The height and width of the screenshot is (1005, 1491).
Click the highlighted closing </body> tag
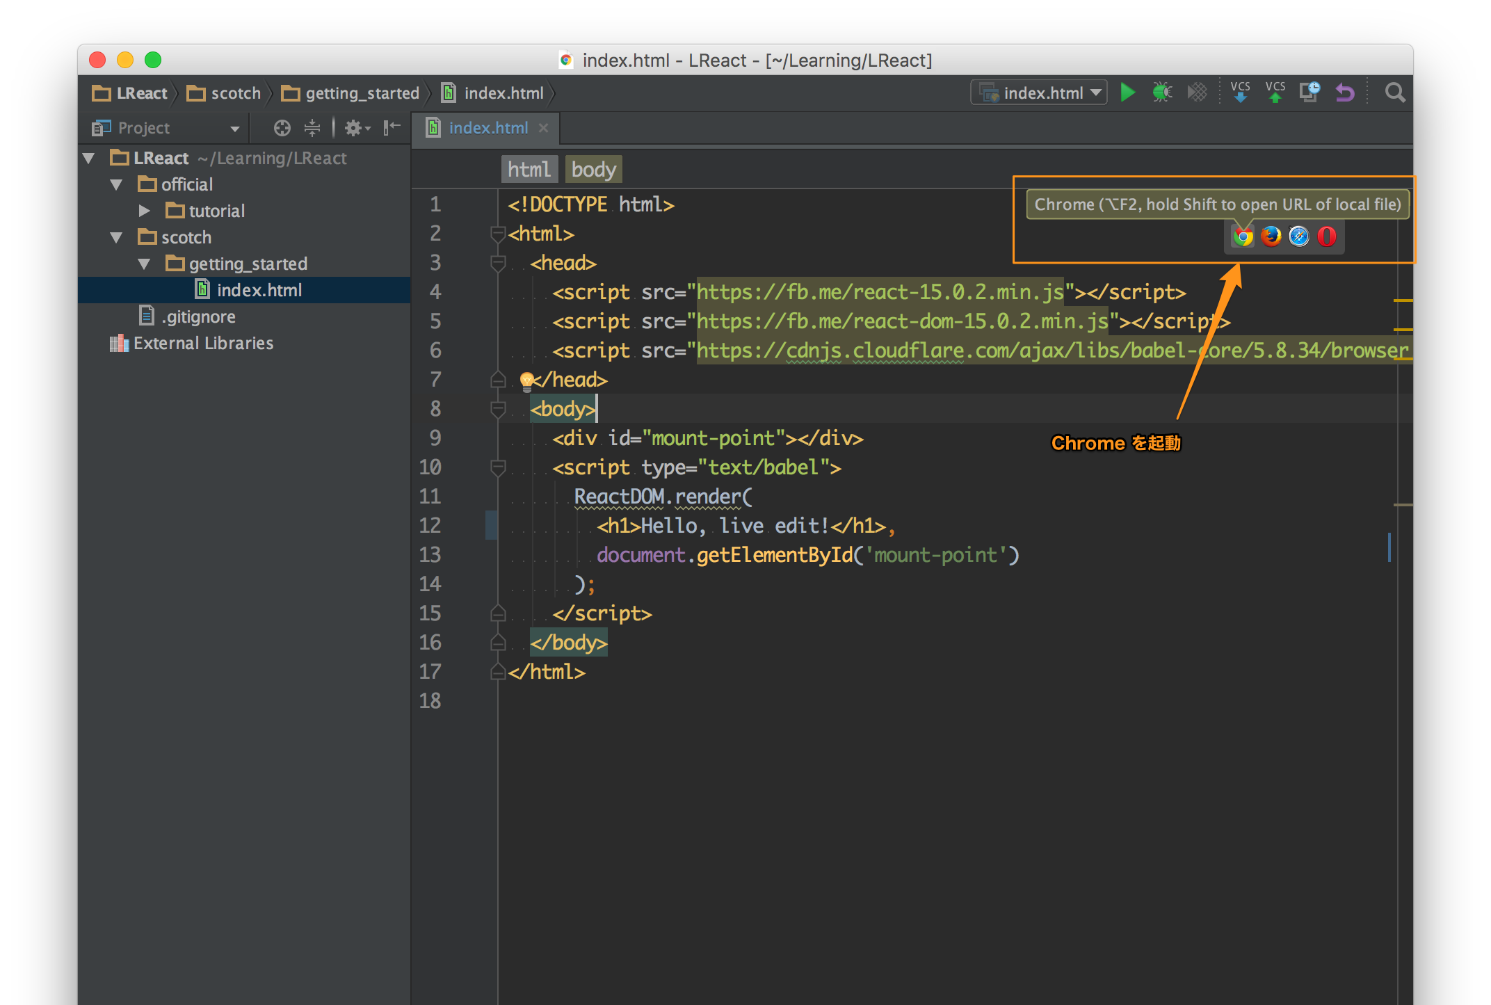point(569,643)
